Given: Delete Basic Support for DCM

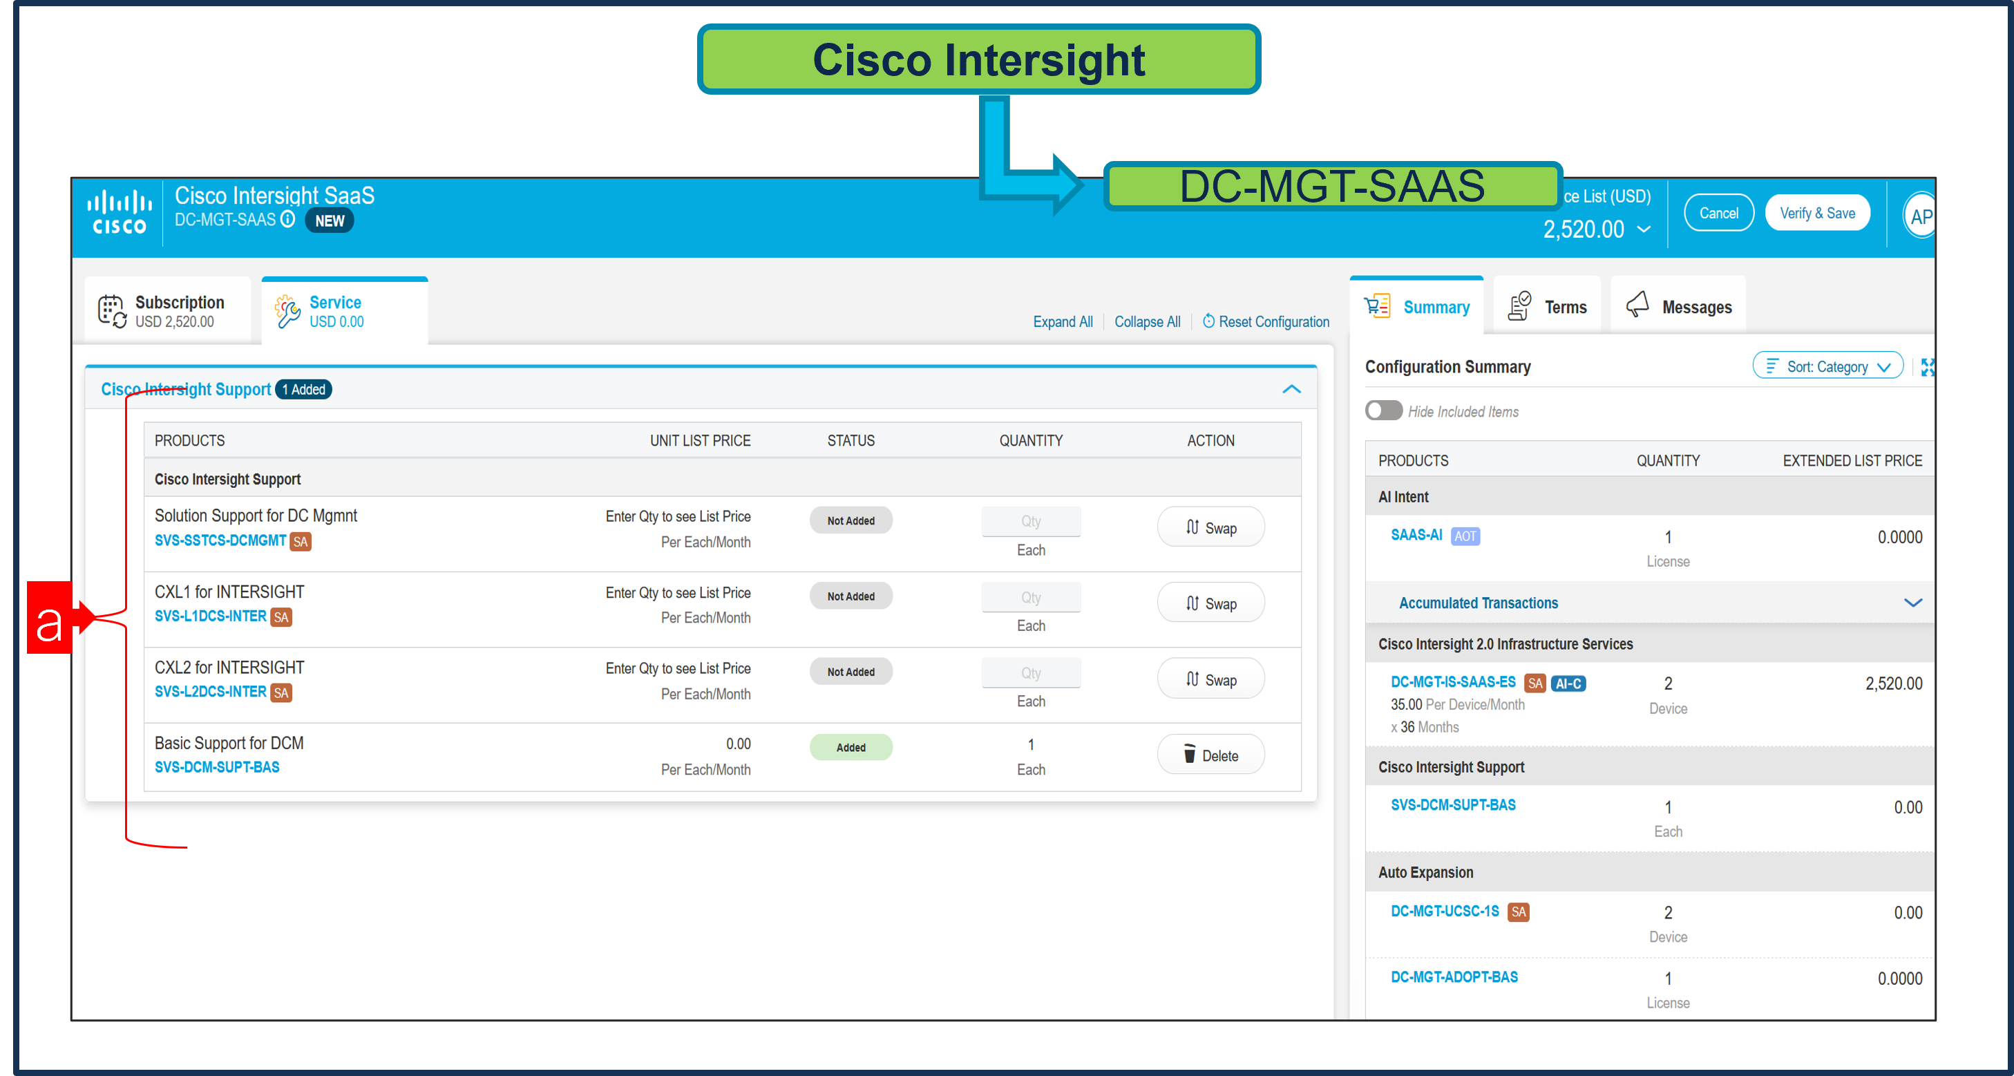Looking at the screenshot, I should pyautogui.click(x=1210, y=755).
